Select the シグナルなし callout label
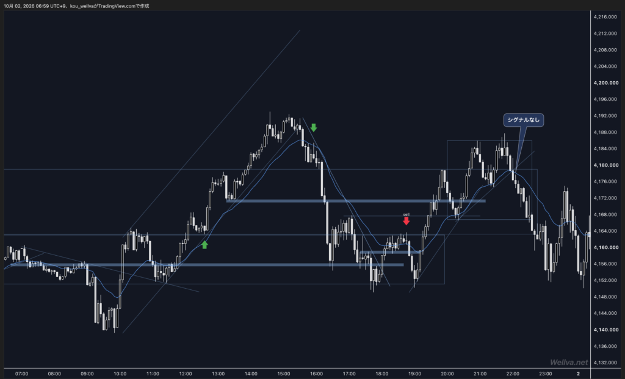The height and width of the screenshot is (379, 625). [x=523, y=120]
